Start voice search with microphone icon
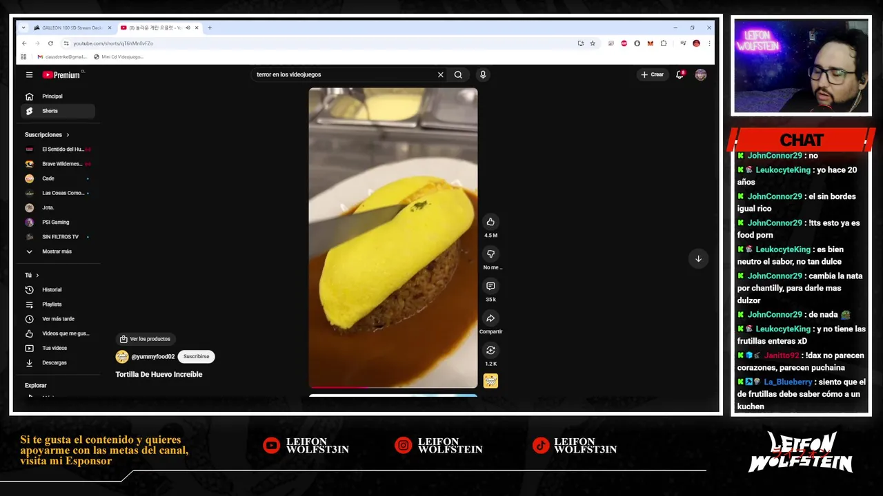 (x=483, y=74)
